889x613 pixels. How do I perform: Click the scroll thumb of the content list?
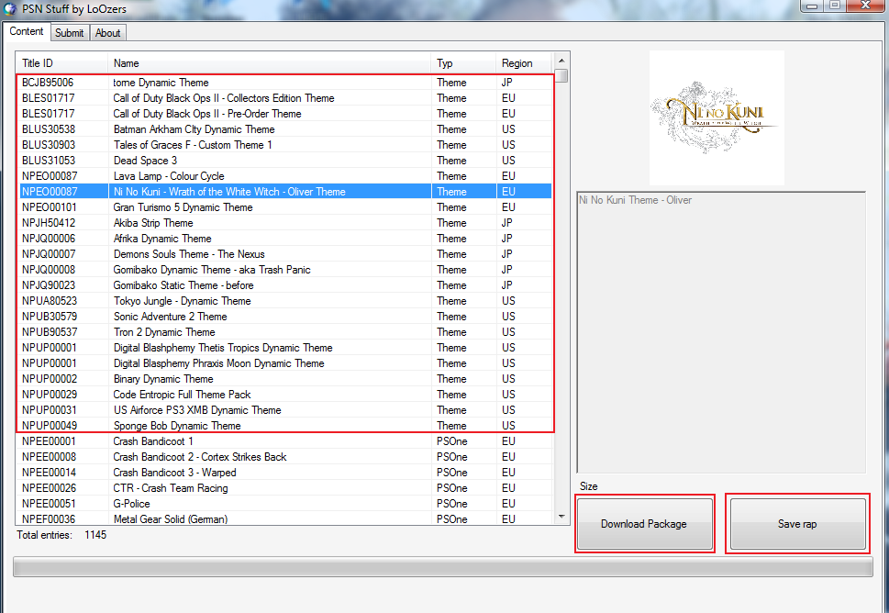coord(561,75)
